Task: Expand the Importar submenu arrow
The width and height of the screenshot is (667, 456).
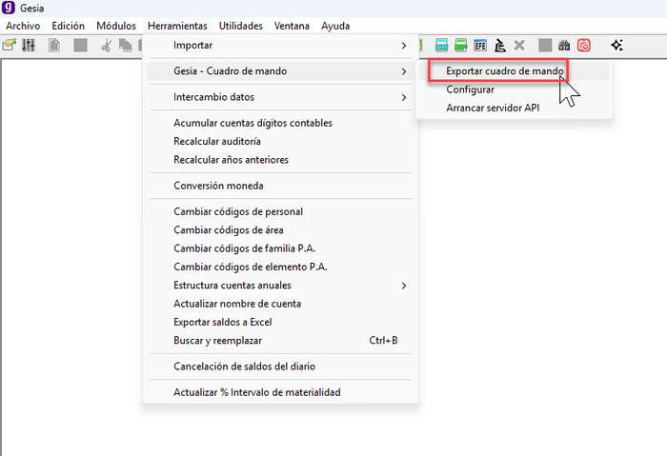Action: 404,46
